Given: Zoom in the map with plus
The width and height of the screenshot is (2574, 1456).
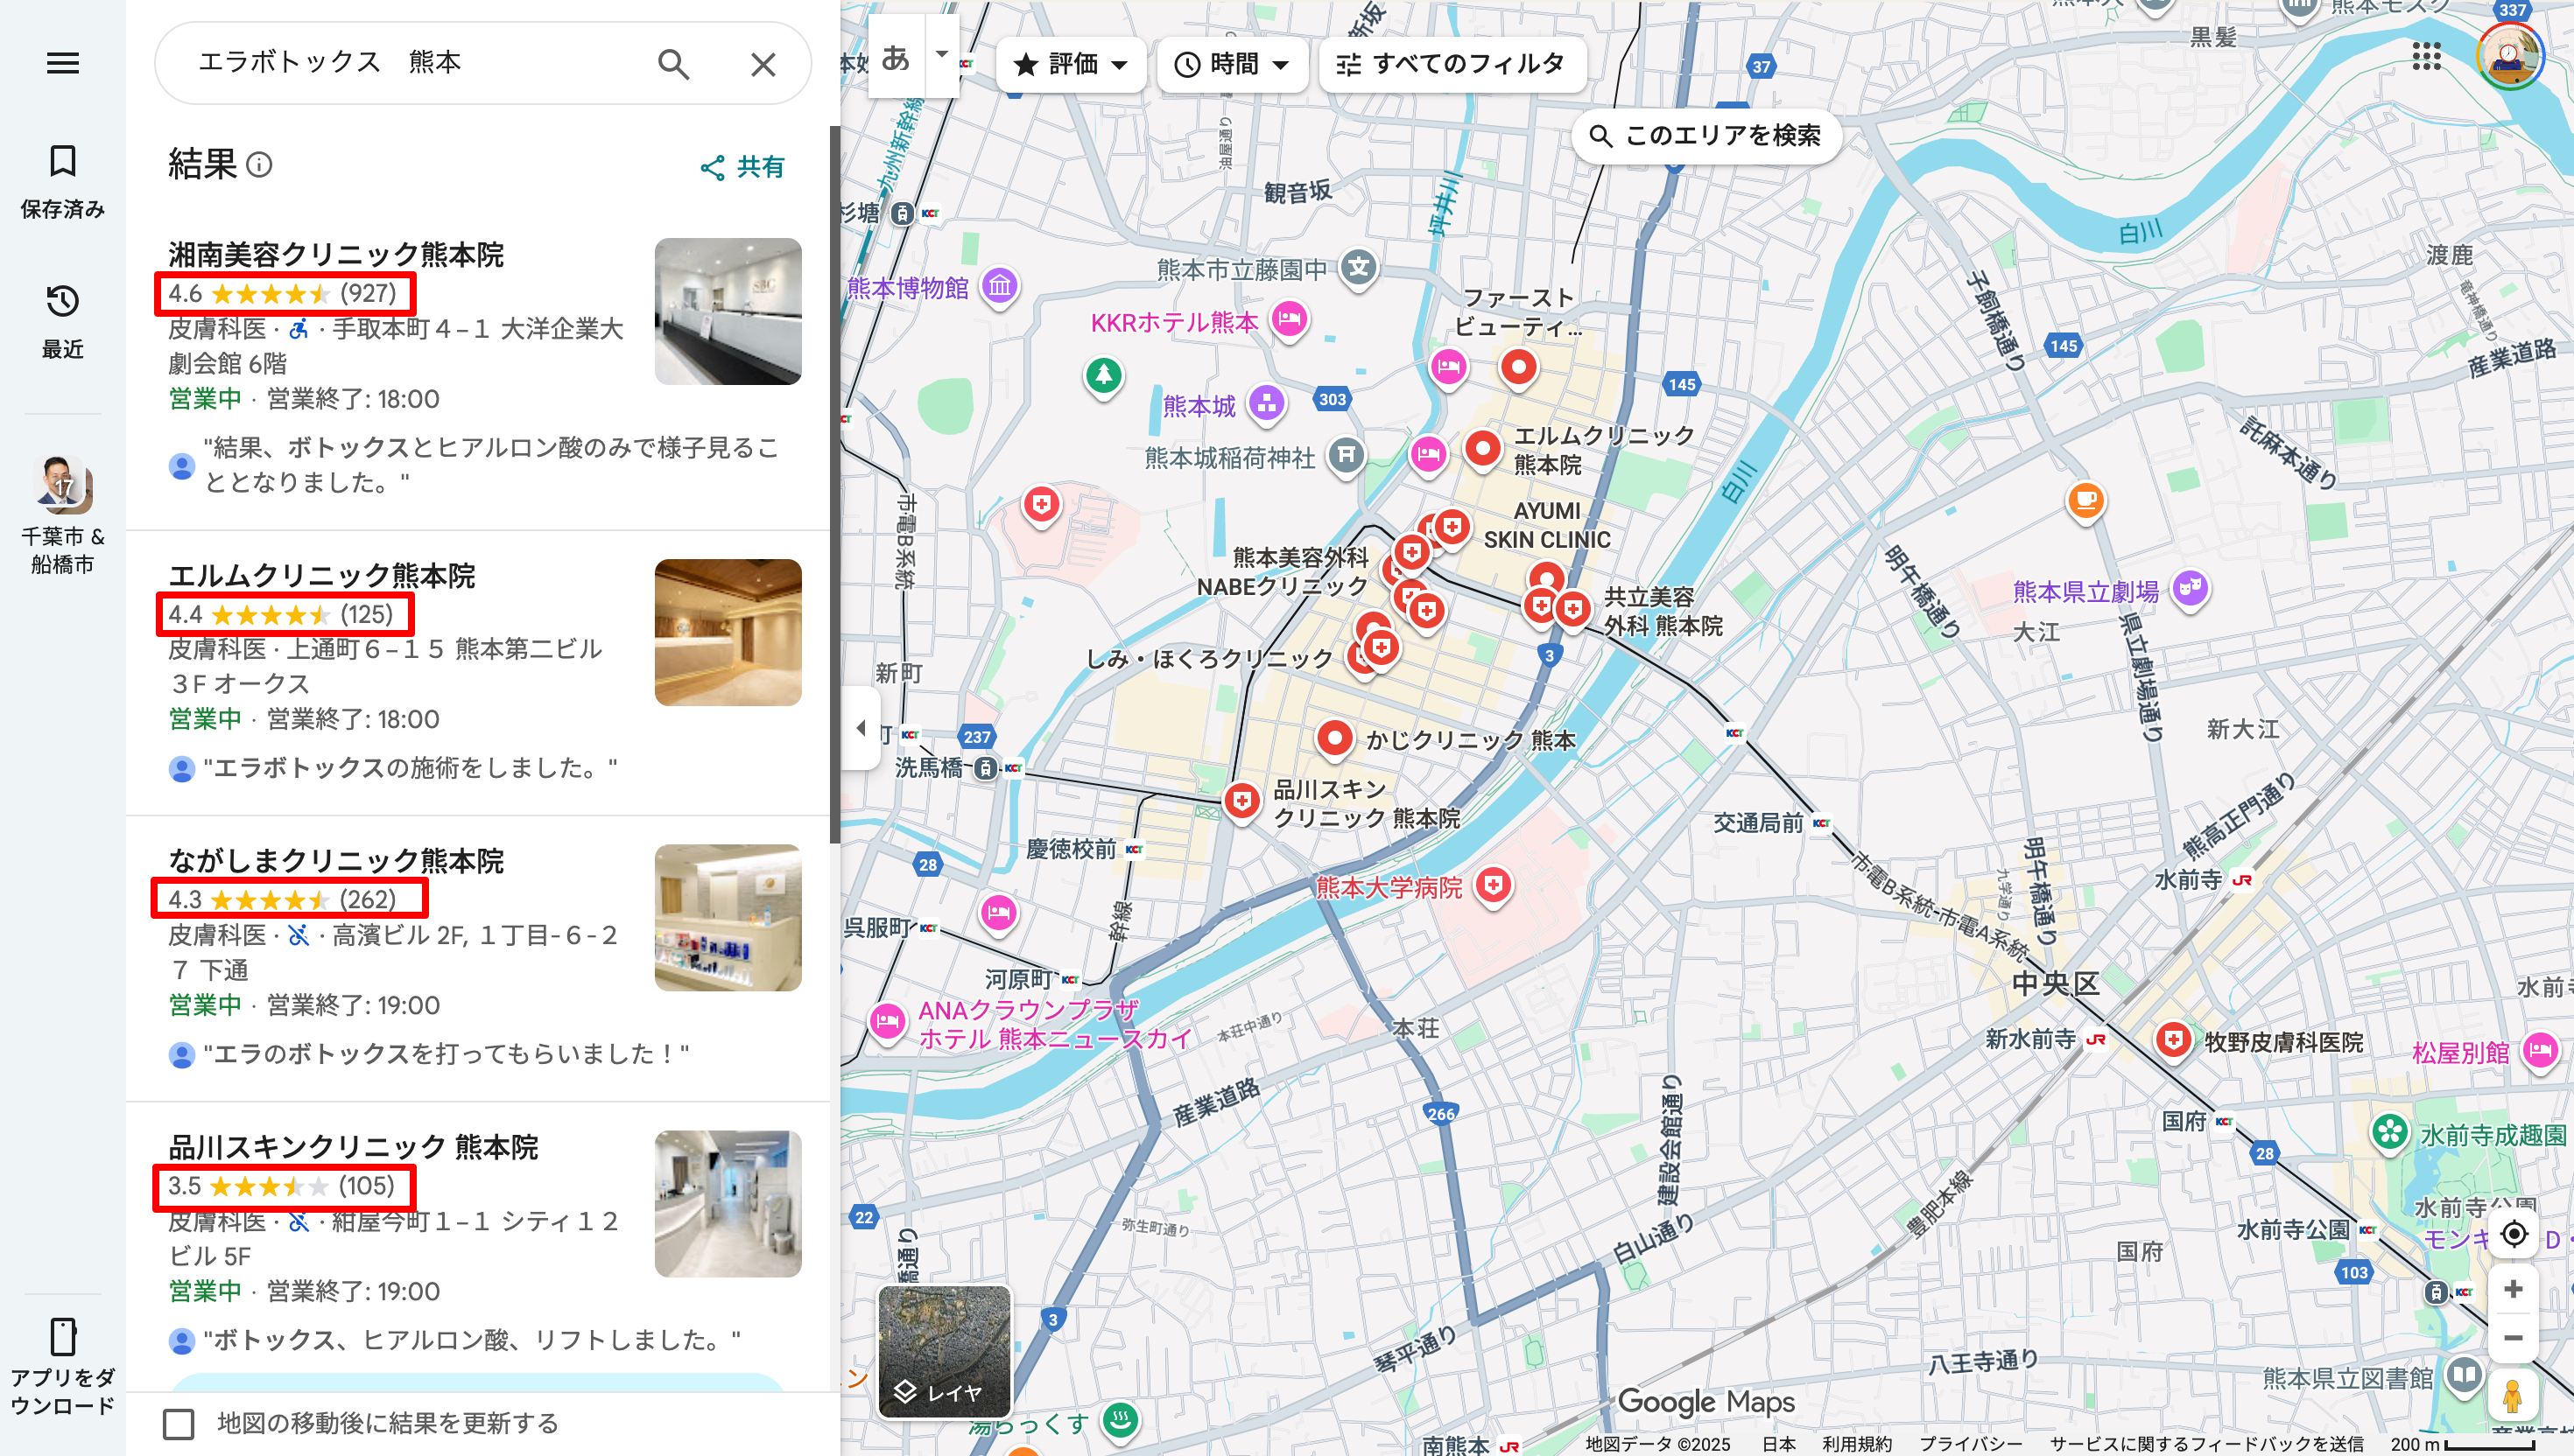Looking at the screenshot, I should 2513,1289.
